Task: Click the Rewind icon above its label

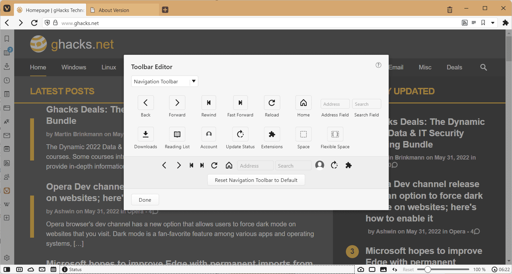Action: click(x=209, y=103)
